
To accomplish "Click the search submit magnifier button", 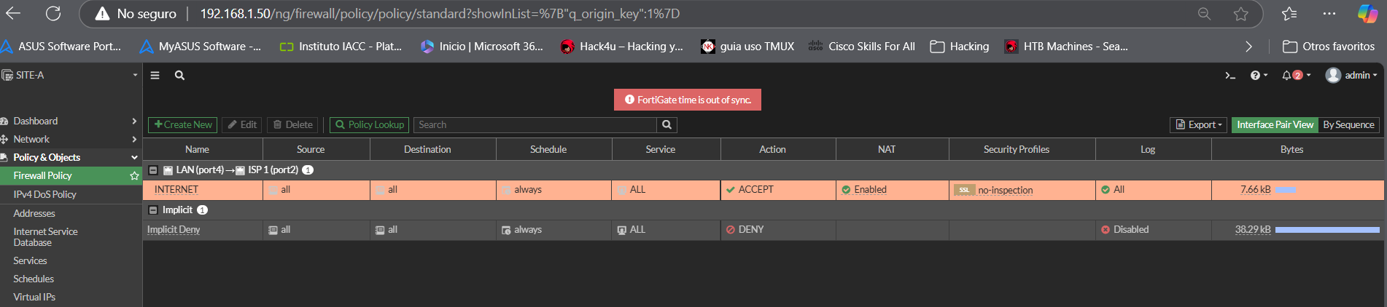I will click(x=667, y=125).
